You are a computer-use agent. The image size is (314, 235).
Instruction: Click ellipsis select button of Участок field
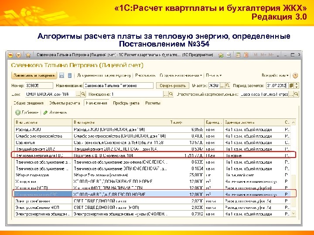pos(222,86)
